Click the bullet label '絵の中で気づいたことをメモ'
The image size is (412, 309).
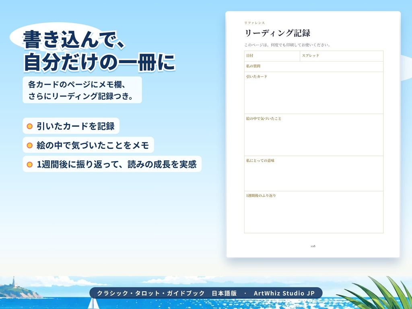coord(93,145)
